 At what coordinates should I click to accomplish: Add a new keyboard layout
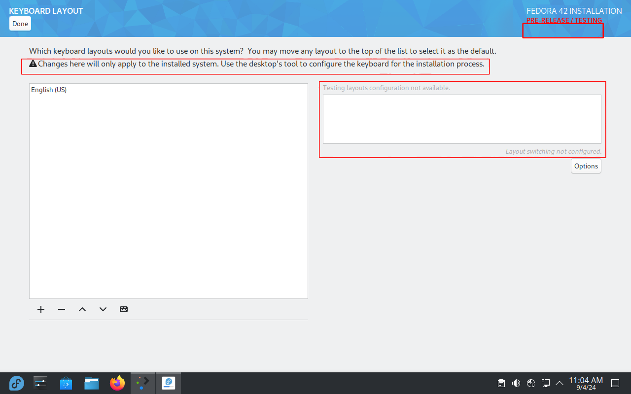41,309
